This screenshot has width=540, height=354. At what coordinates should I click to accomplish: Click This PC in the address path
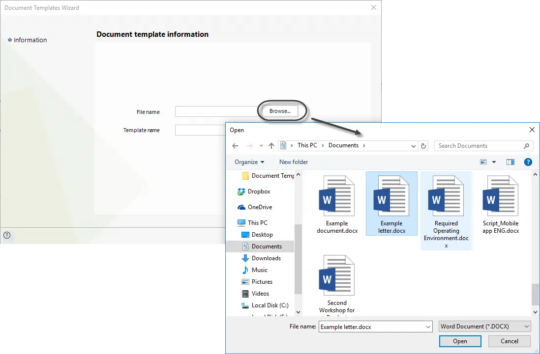(x=307, y=145)
